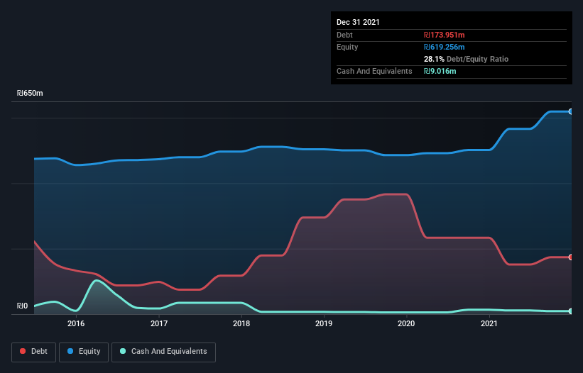Toggle the Debt series legend button
Image resolution: width=583 pixels, height=373 pixels.
click(x=33, y=352)
